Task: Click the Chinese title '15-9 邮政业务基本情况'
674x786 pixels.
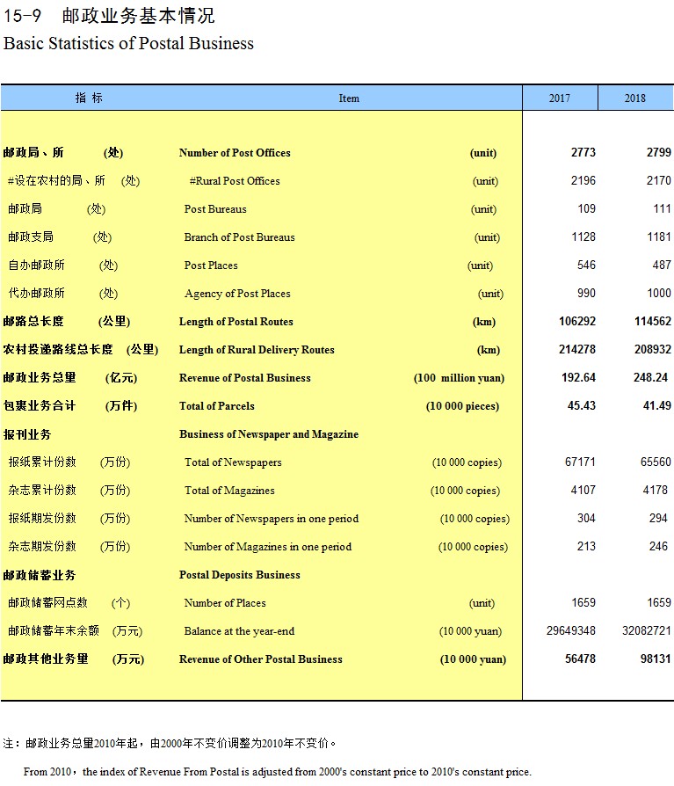Action: click(x=109, y=16)
